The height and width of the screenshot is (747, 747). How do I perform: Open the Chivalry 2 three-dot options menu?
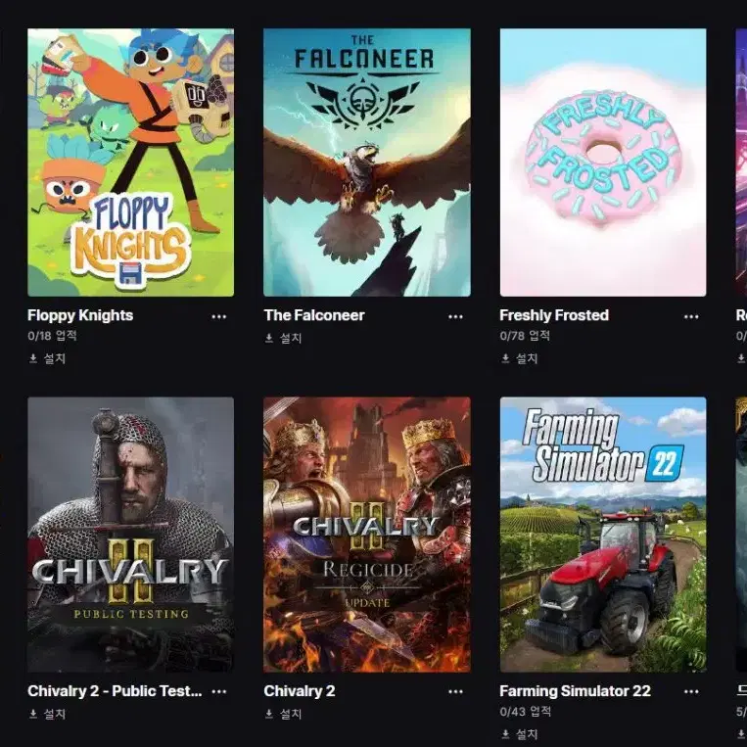click(455, 692)
